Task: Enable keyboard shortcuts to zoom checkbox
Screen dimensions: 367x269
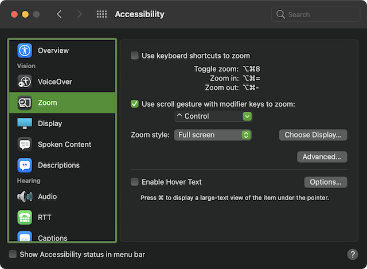Action: pos(135,56)
